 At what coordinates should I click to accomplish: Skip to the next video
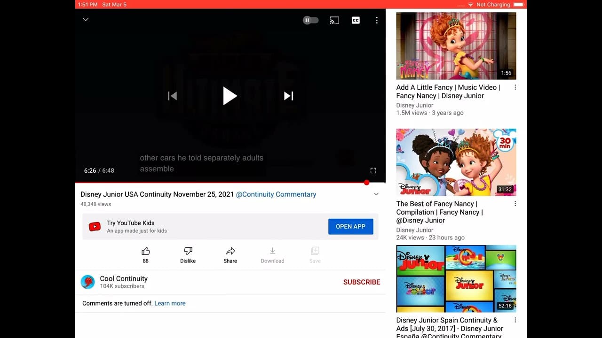[x=289, y=96]
